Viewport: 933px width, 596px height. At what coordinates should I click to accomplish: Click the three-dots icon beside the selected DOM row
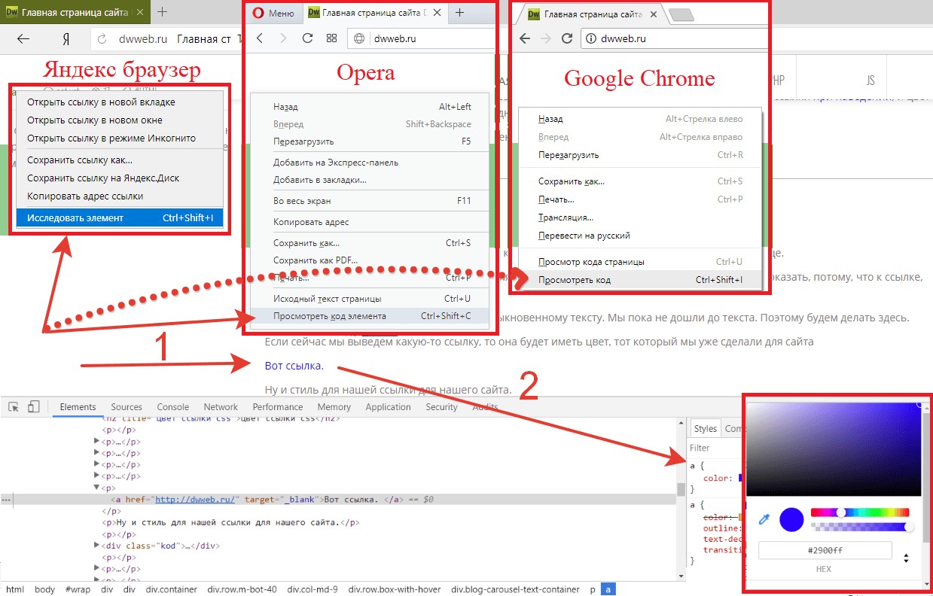[6, 499]
